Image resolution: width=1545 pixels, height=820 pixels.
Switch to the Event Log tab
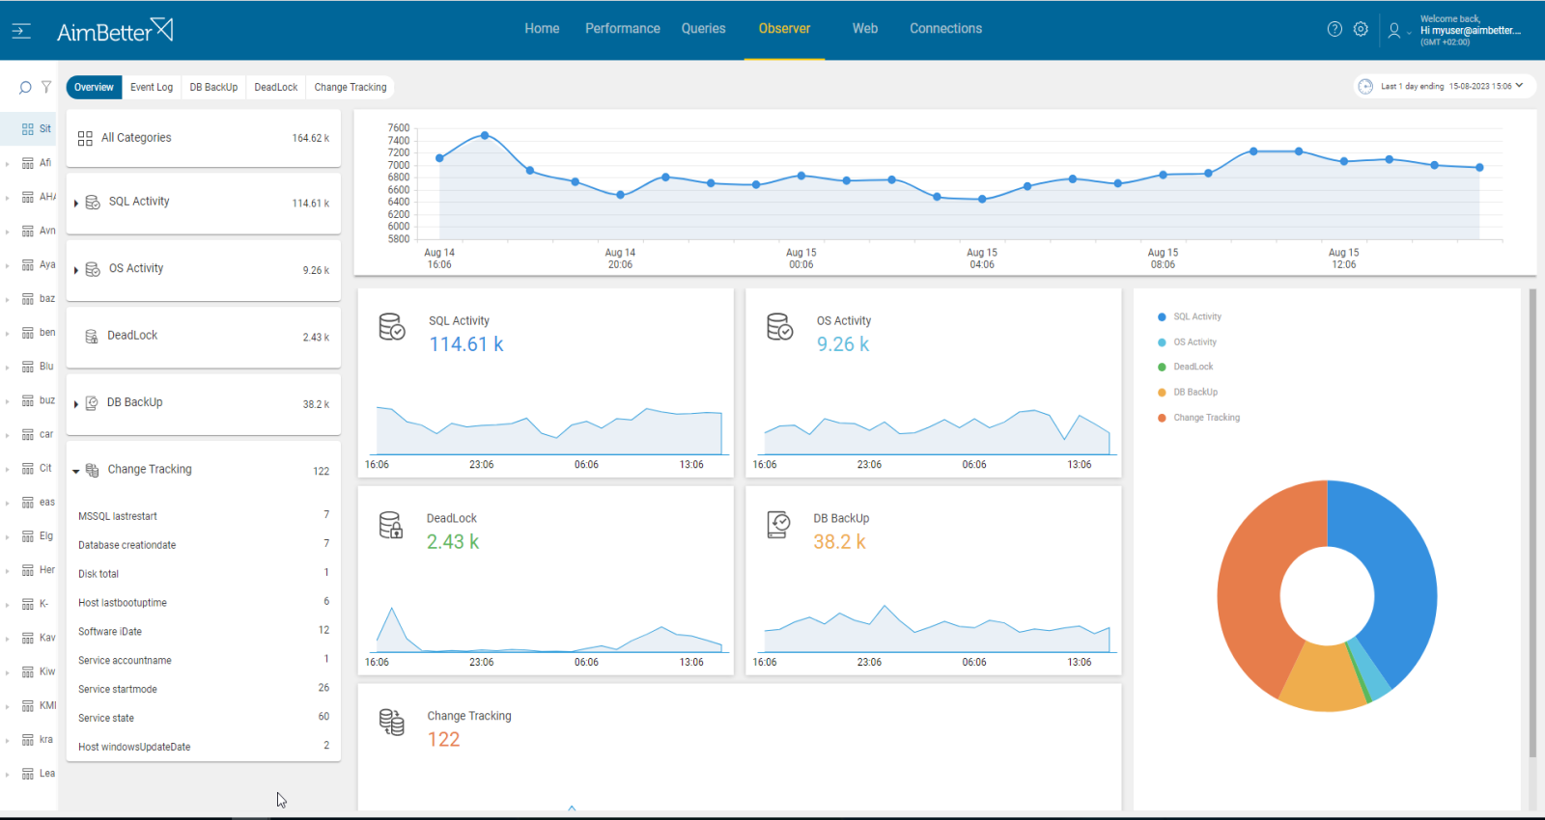(x=152, y=87)
